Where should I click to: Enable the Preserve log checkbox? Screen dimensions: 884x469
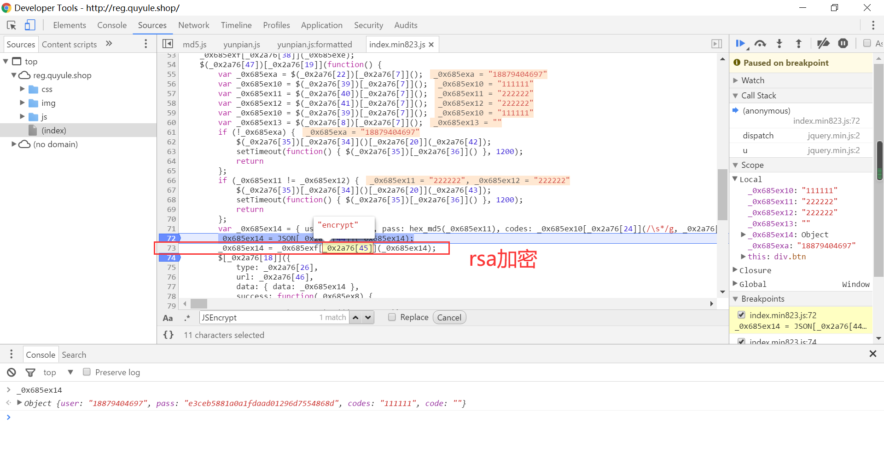click(87, 372)
